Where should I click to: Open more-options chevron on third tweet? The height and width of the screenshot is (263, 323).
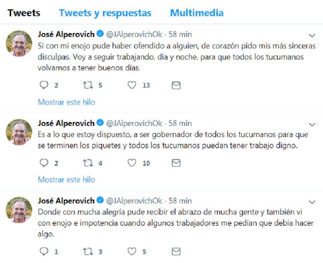pos(312,202)
